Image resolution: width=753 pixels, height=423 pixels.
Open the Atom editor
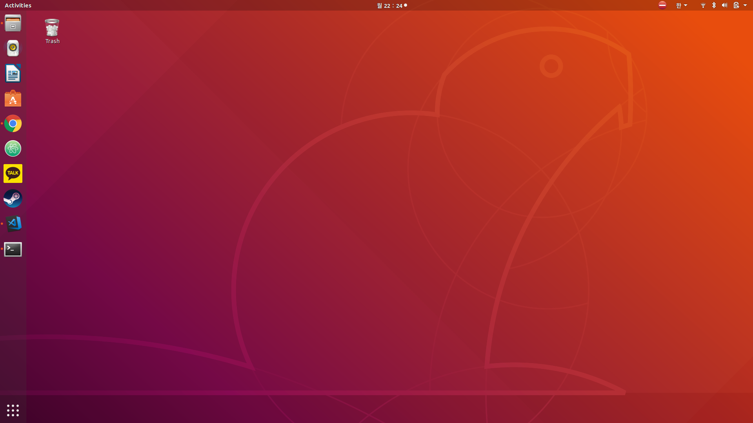coord(13,149)
